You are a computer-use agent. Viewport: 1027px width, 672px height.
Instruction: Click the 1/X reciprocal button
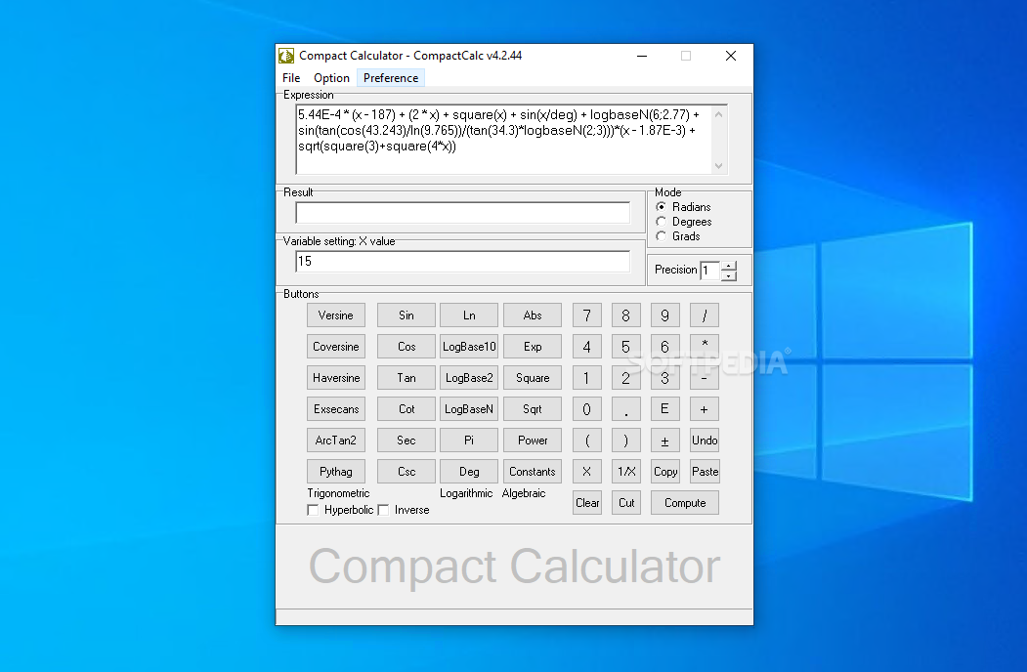pyautogui.click(x=626, y=472)
